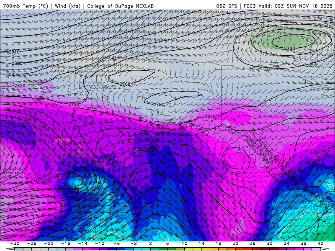Click the 2880 contour label on the left edge
Image resolution: width=335 pixels, height=251 pixels.
pyautogui.click(x=17, y=64)
